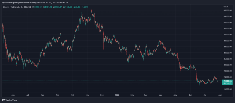Click the publication header text at top
Screen dimensions: 235x103
tap(35, 2)
